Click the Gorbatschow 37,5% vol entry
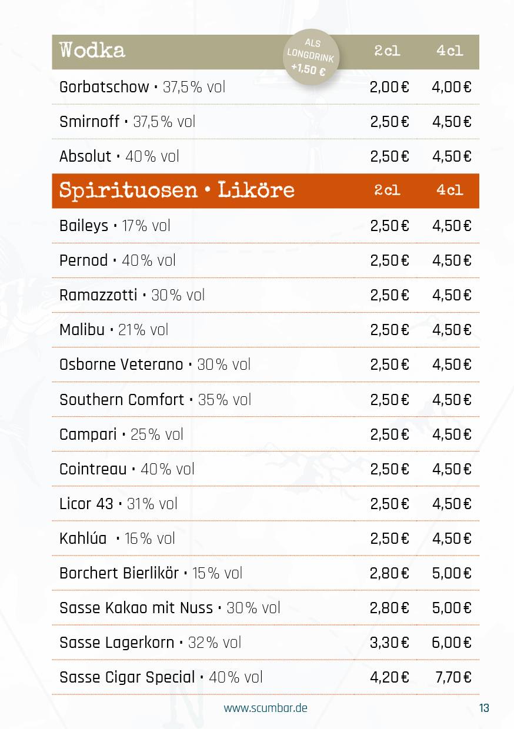This screenshot has width=514, height=729. point(142,88)
